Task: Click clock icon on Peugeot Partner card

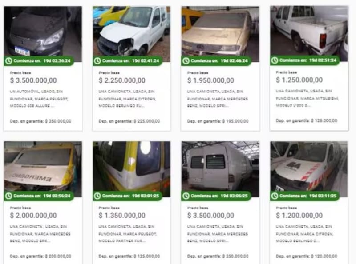Action: pos(97,196)
